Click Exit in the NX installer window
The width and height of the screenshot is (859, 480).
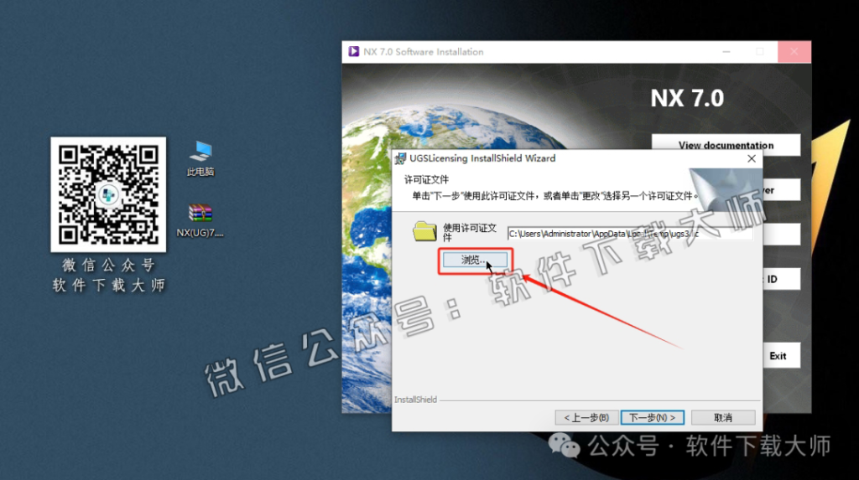click(x=781, y=356)
